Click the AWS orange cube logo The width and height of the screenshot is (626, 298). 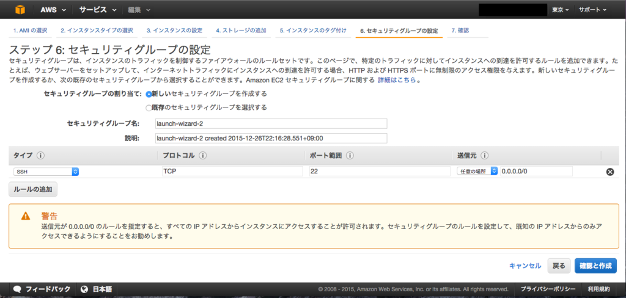(20, 10)
